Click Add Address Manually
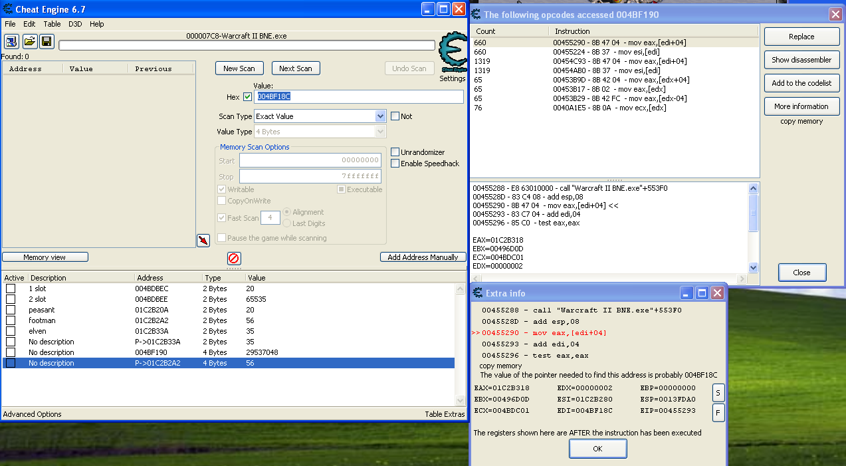The height and width of the screenshot is (466, 846). (423, 257)
